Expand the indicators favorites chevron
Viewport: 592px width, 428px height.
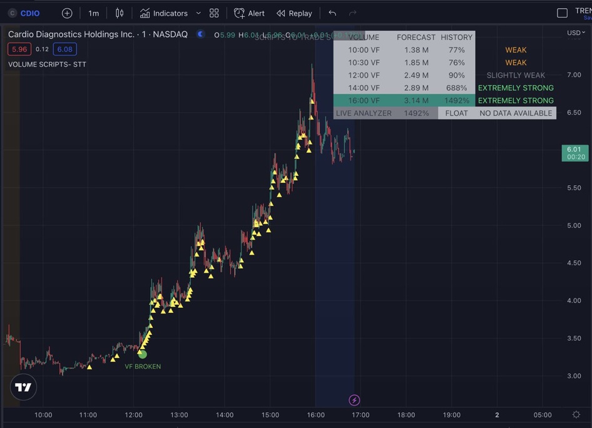pos(198,13)
